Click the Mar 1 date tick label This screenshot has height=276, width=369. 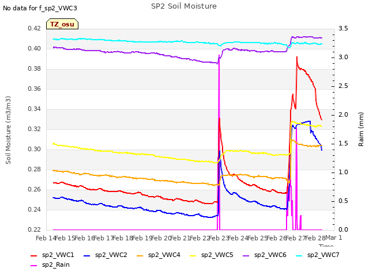click(334, 237)
